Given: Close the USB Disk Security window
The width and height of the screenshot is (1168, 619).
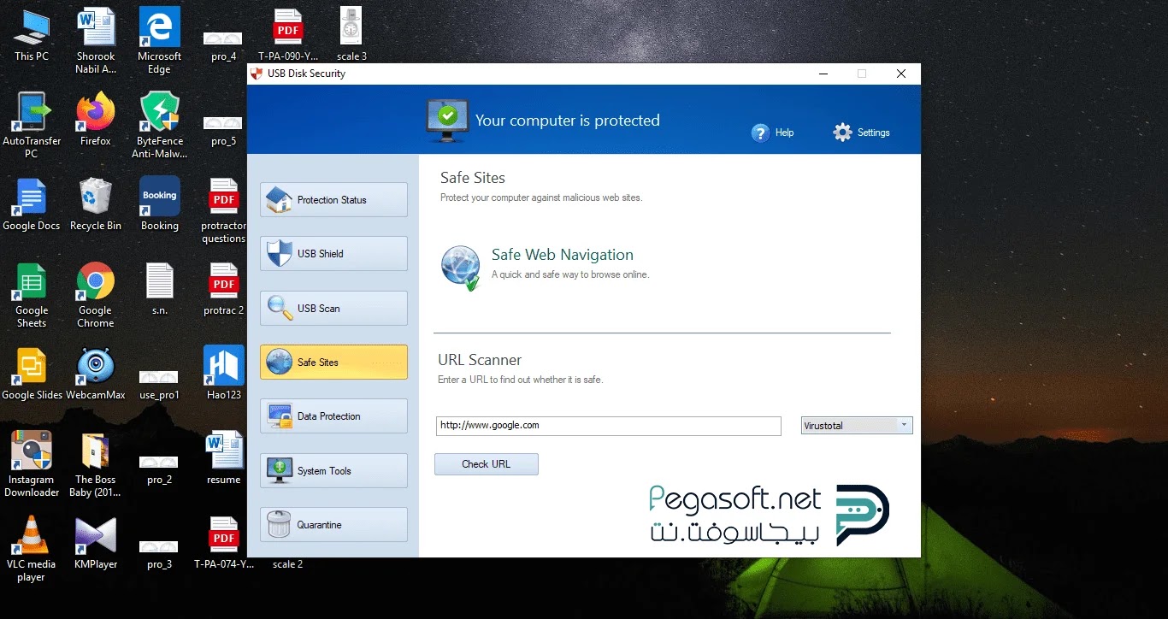Looking at the screenshot, I should coord(901,74).
